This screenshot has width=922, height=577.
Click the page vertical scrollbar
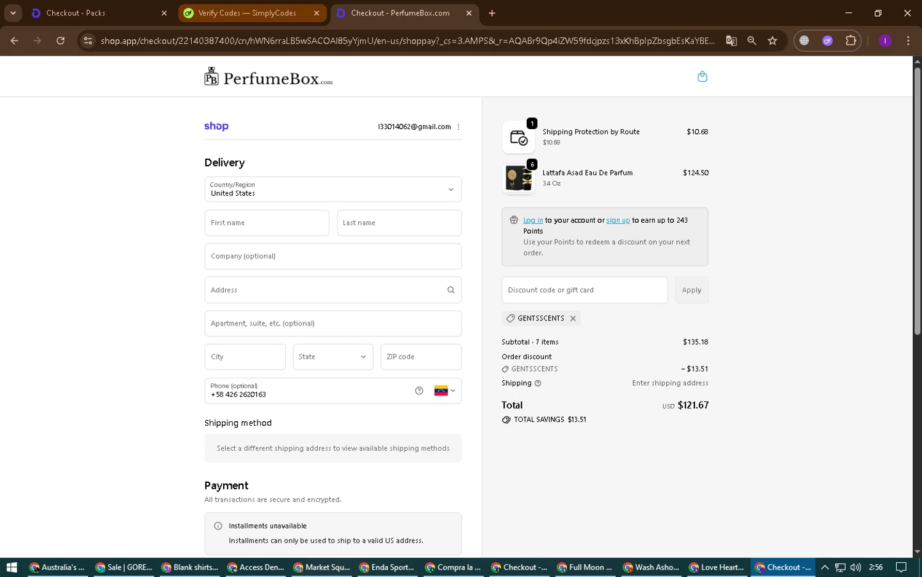917,200
